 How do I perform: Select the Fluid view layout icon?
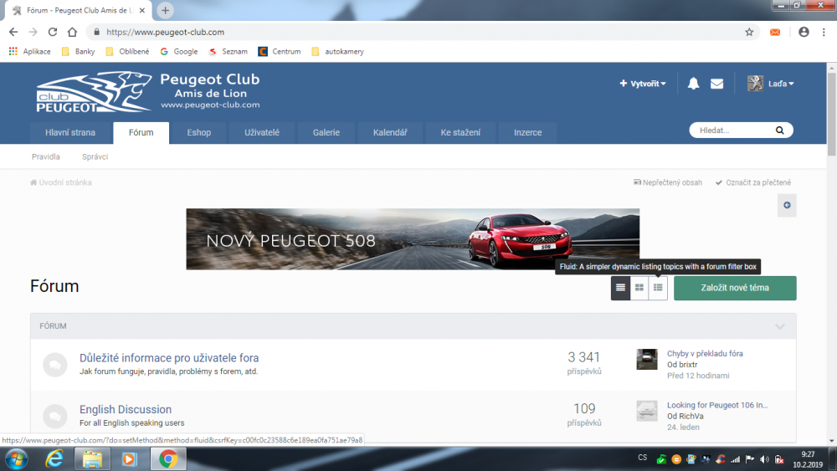click(658, 288)
